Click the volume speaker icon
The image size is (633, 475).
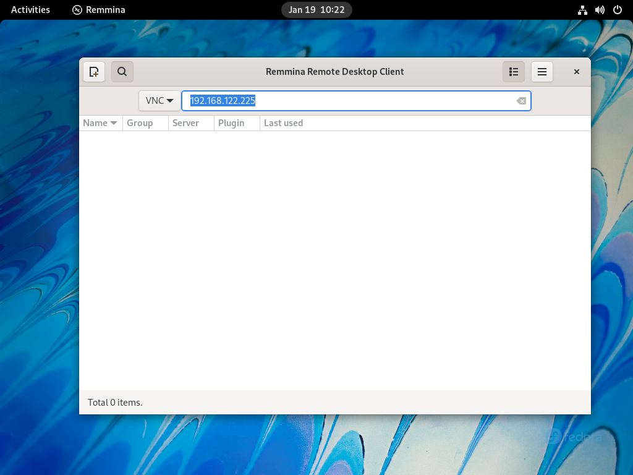600,10
